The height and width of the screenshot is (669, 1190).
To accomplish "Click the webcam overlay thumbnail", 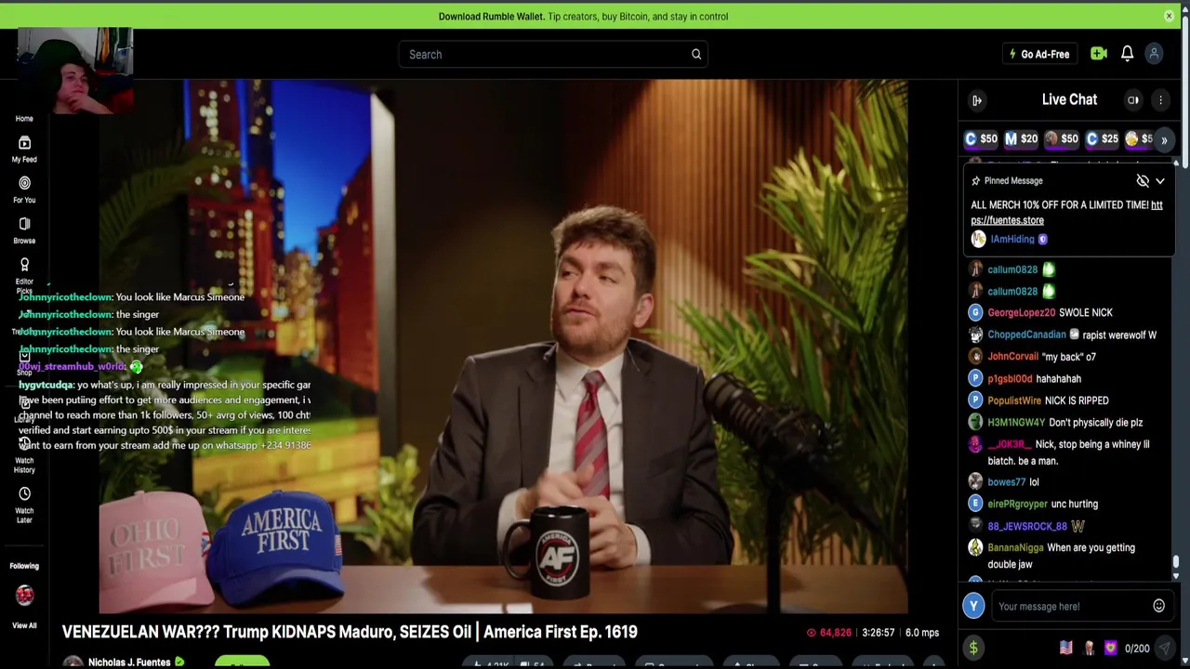I will pos(74,71).
